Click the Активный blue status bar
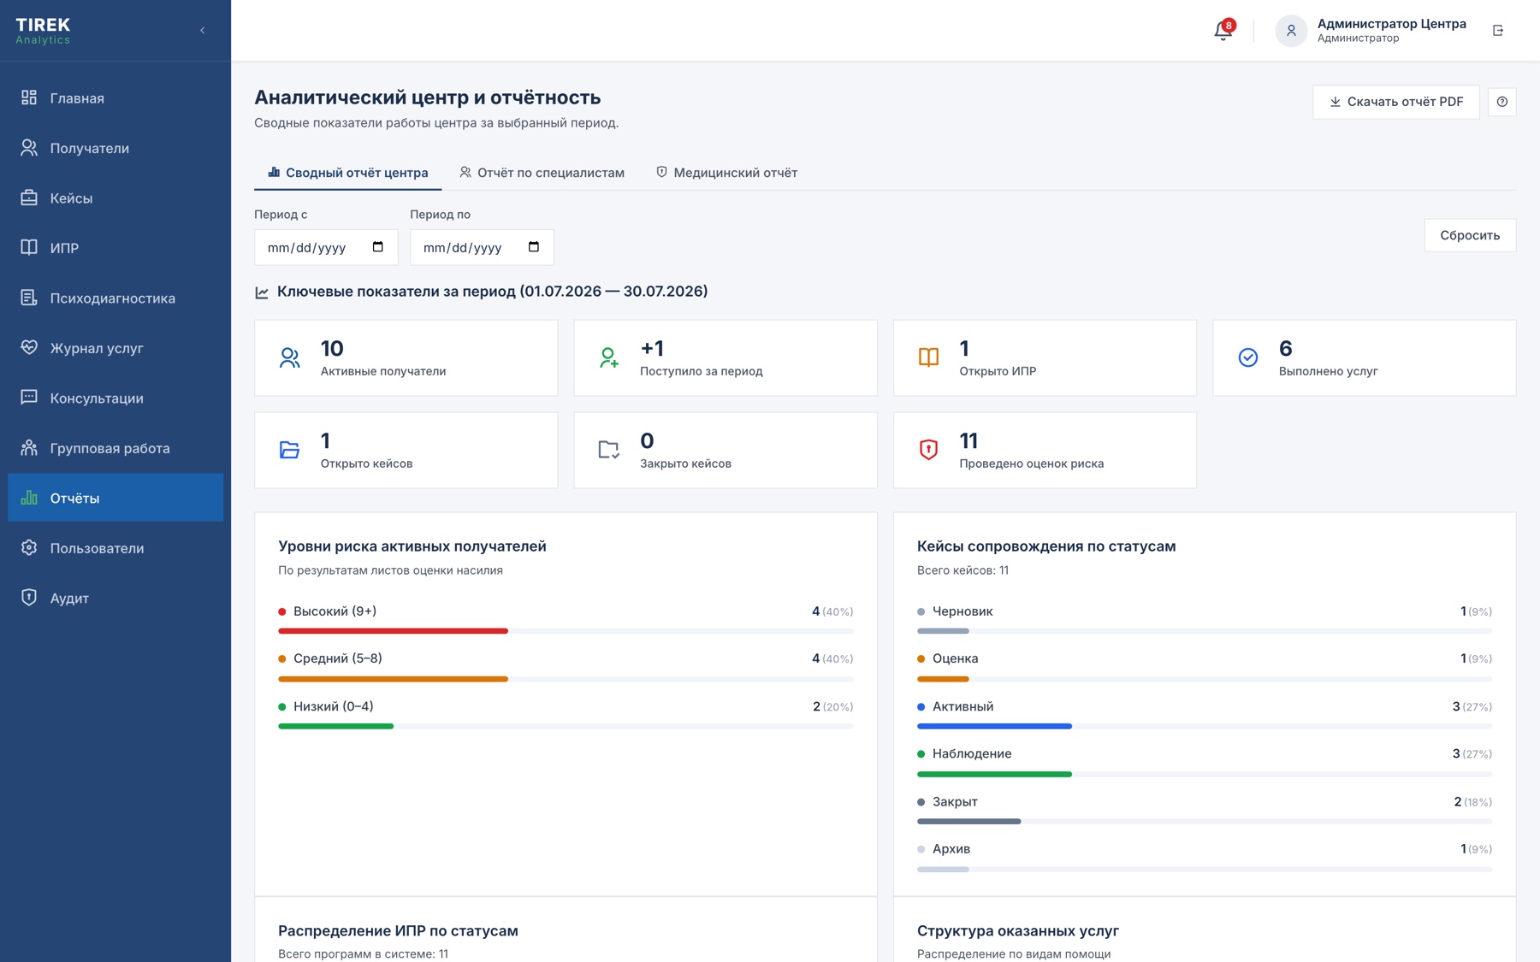 tap(994, 726)
